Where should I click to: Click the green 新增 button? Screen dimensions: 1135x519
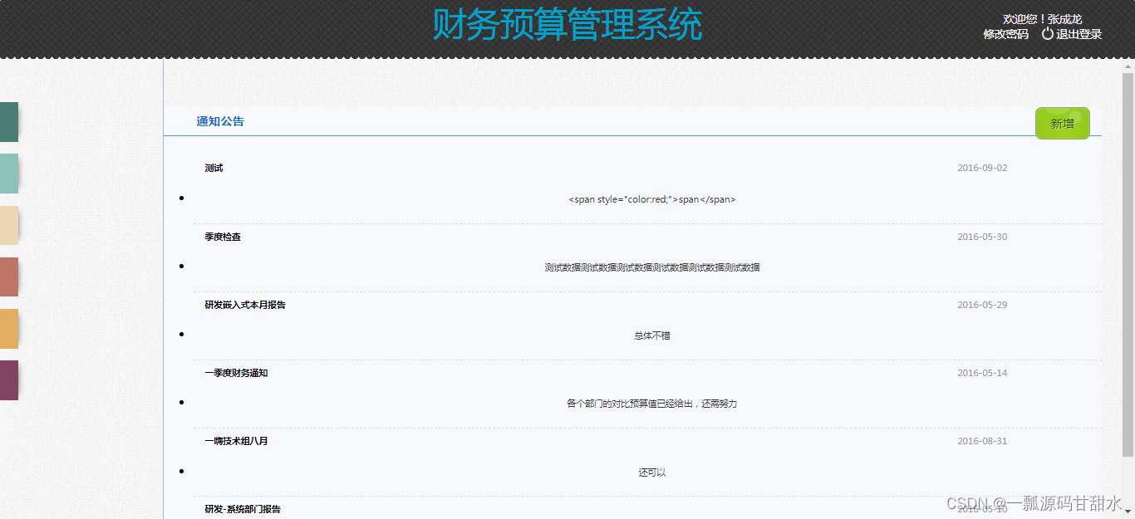click(x=1062, y=122)
